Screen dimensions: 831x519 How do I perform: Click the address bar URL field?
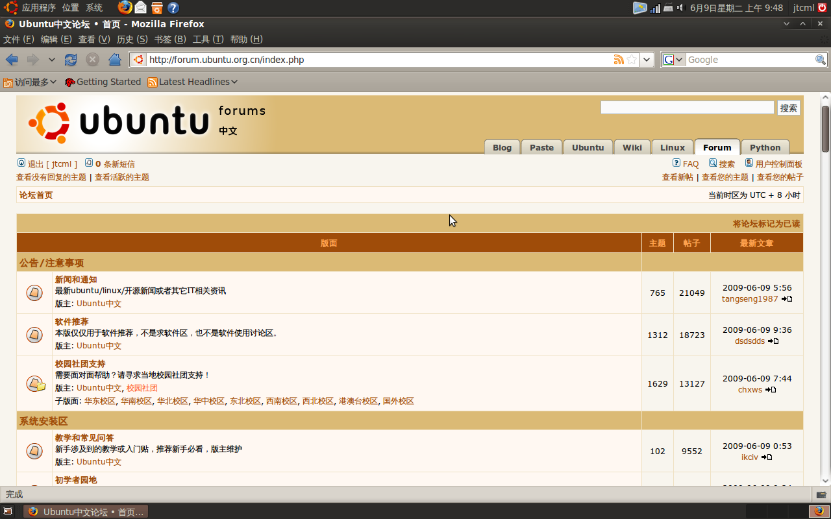point(380,60)
